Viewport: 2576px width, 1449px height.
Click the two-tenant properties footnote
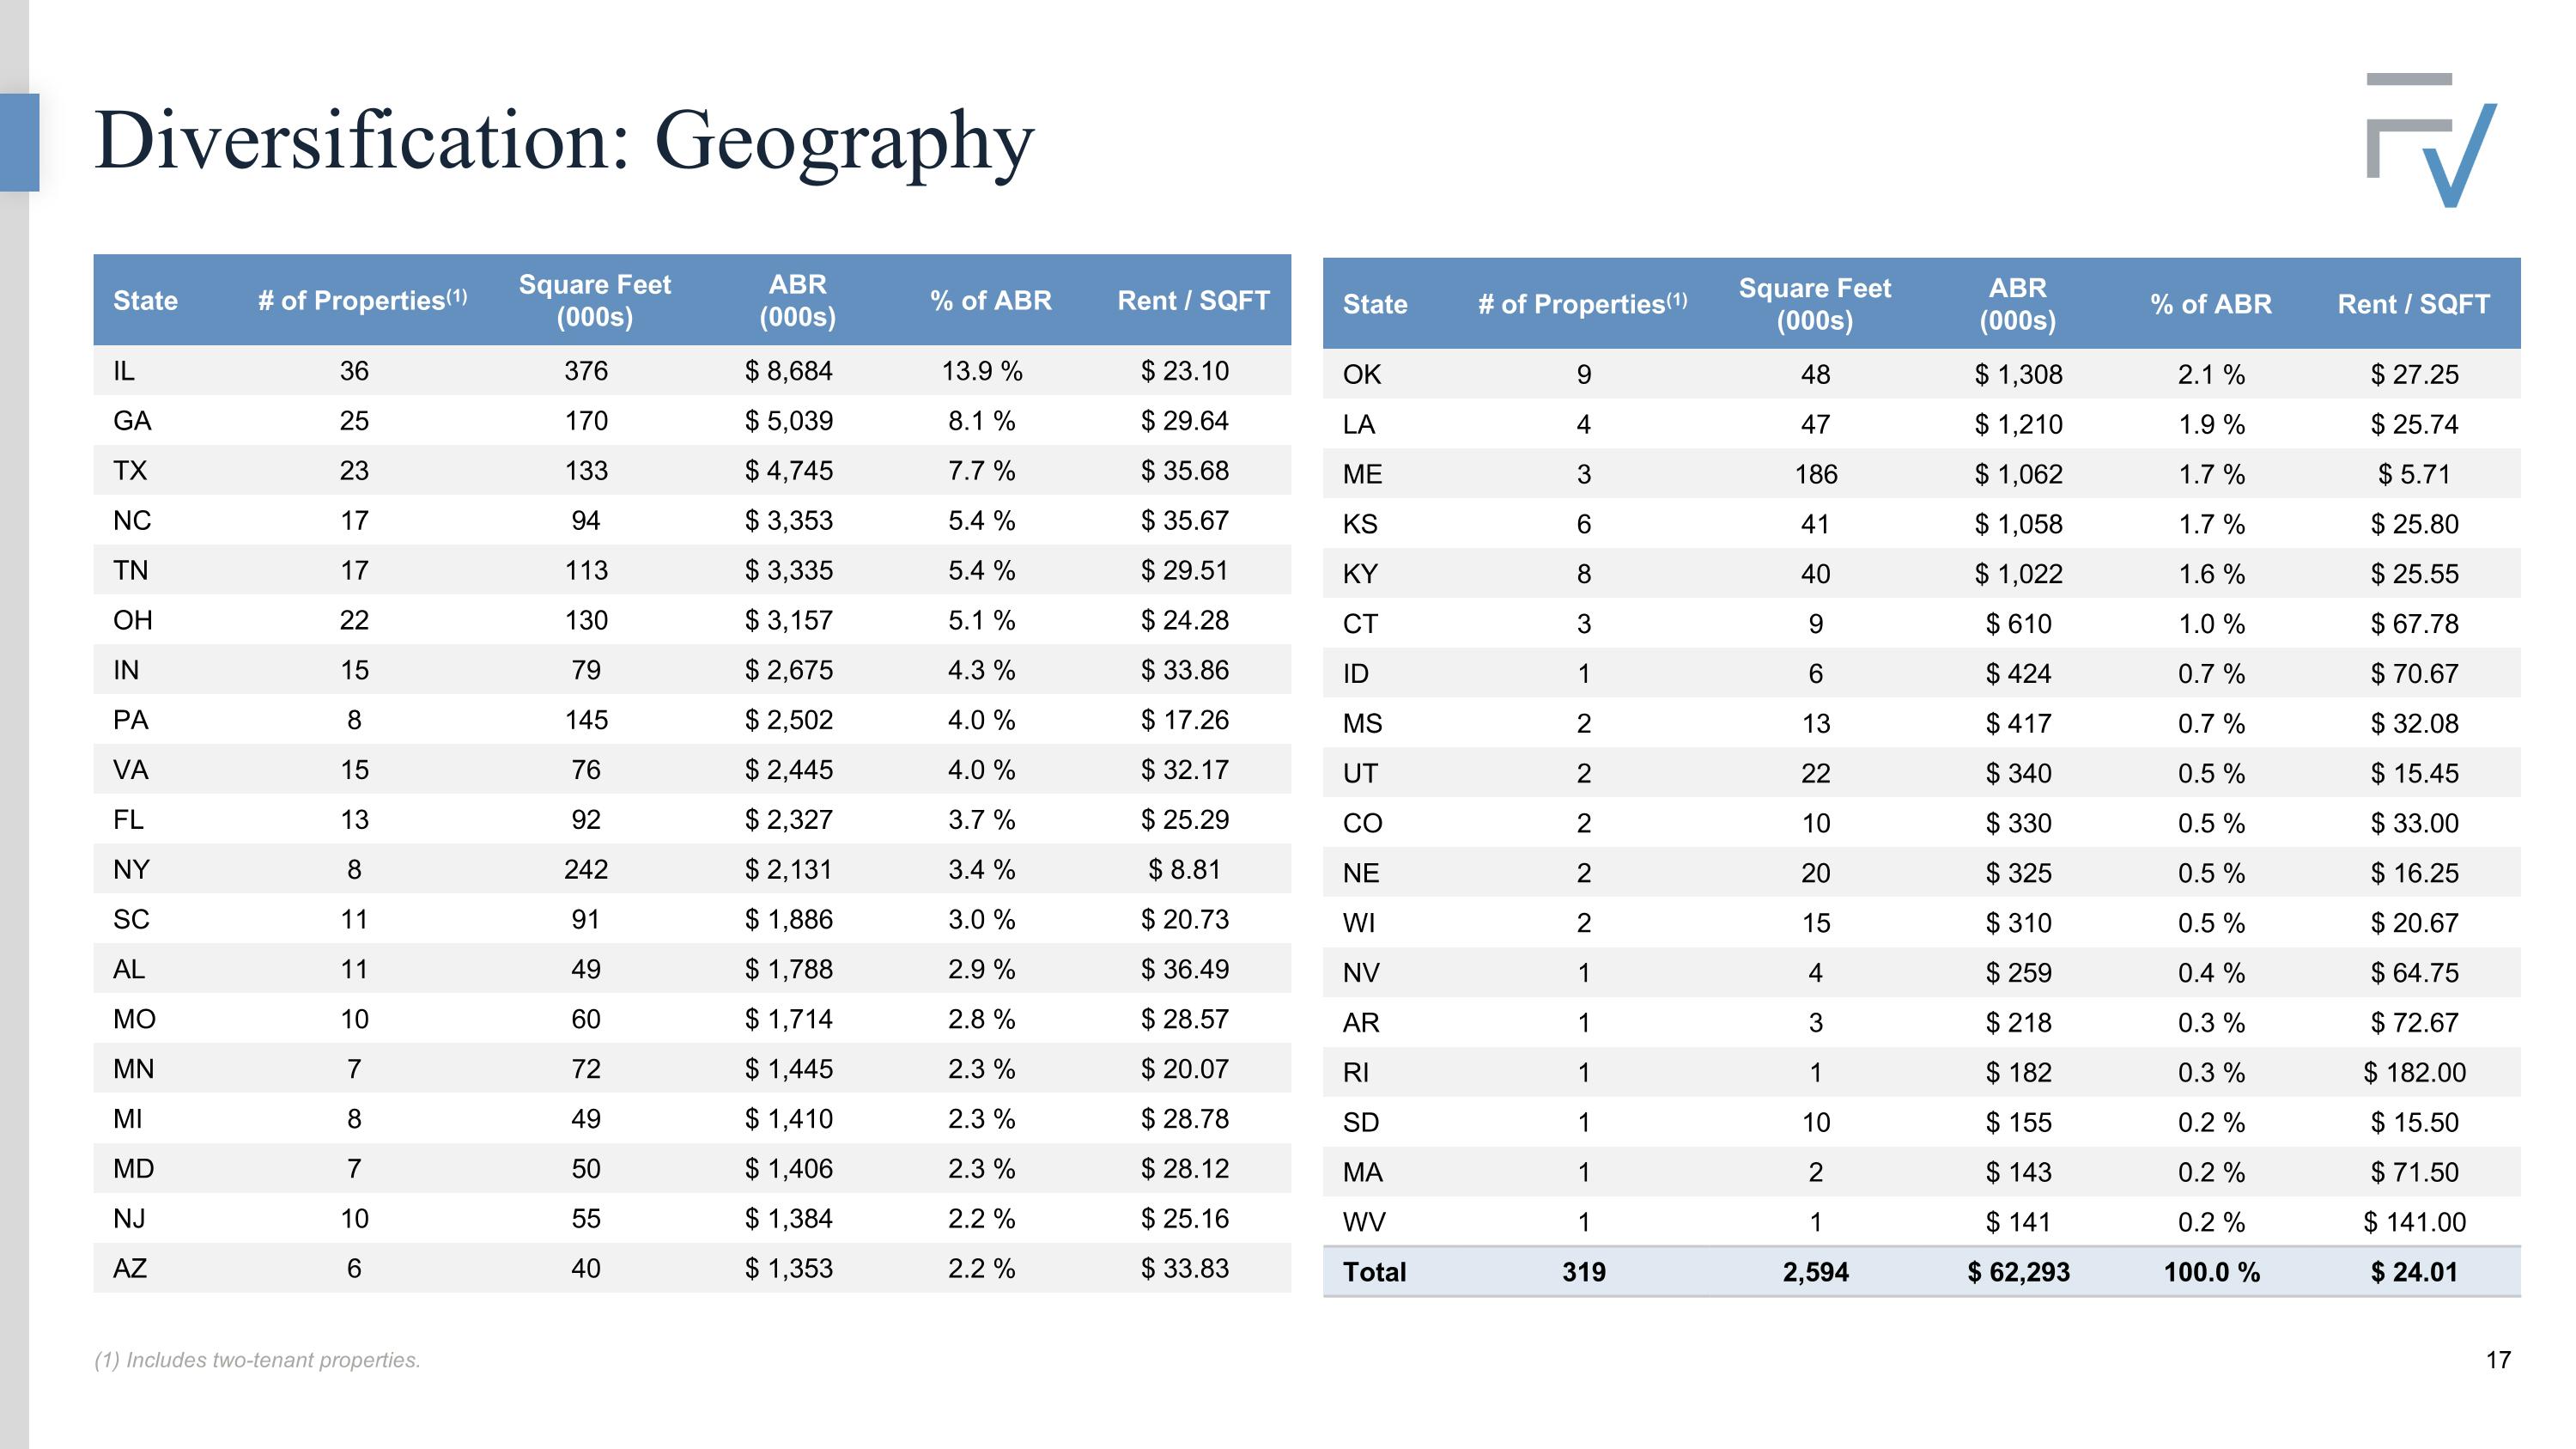pos(258,1360)
